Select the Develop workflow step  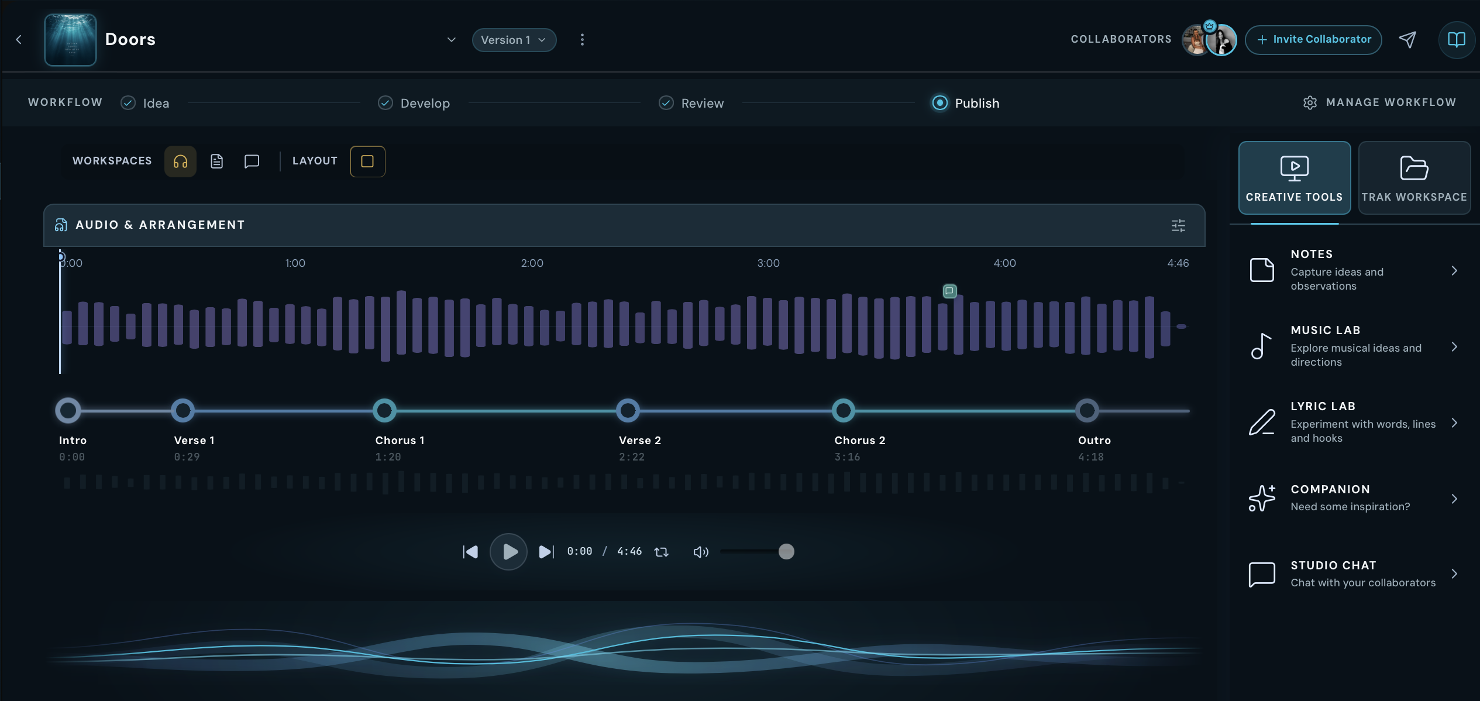(x=414, y=103)
